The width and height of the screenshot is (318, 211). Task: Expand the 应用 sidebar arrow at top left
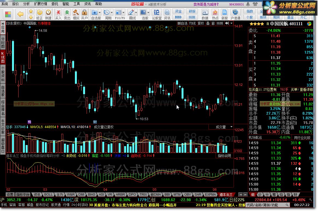click(3, 23)
